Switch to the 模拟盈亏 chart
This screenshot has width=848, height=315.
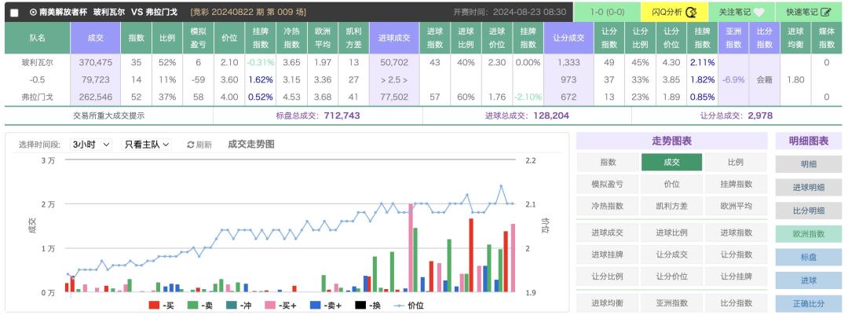click(x=608, y=184)
